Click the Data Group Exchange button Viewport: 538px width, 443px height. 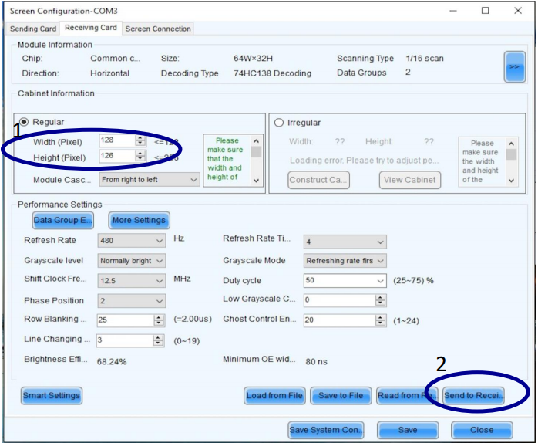62,220
